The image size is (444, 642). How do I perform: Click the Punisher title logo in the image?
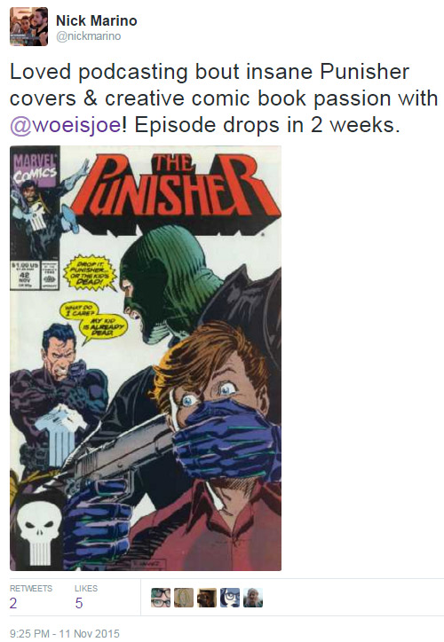click(177, 186)
